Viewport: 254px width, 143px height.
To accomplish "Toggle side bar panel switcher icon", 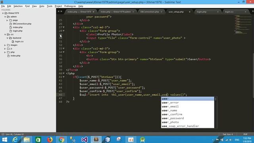I will coord(3,134).
